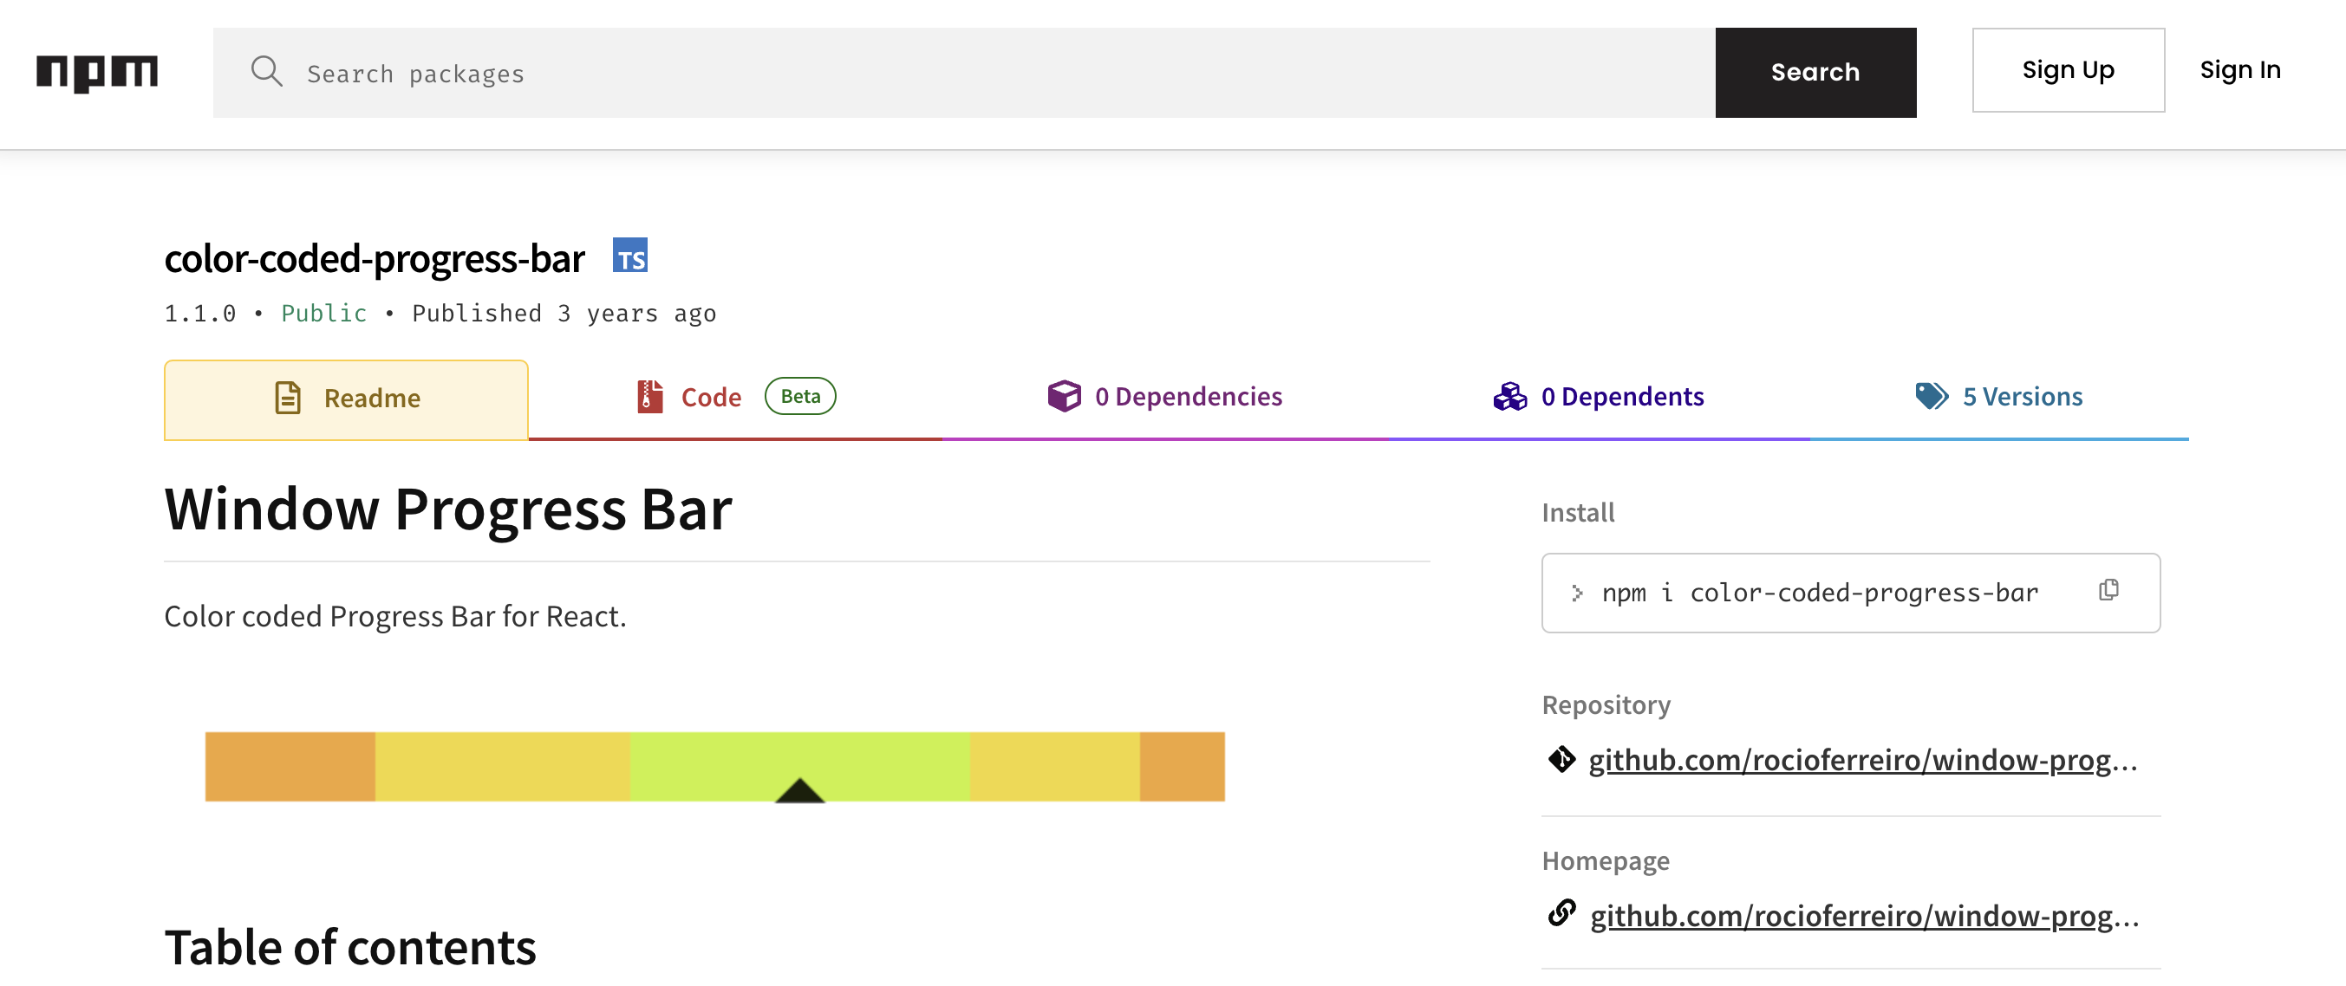Click the Sign Up button
Image resolution: width=2346 pixels, height=986 pixels.
click(x=2069, y=70)
